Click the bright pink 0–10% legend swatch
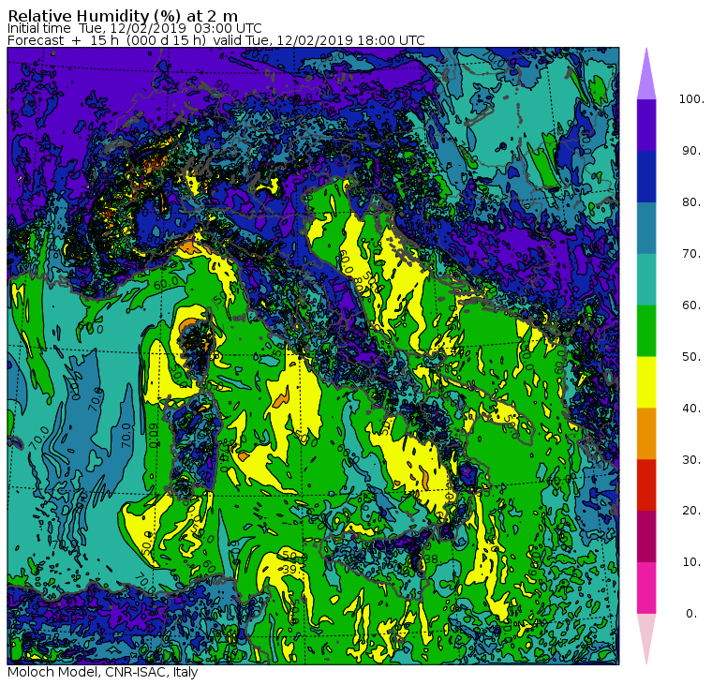 [646, 588]
